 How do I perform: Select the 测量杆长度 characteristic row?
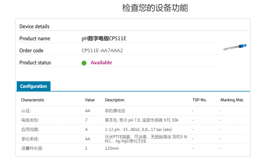[x=32, y=148]
